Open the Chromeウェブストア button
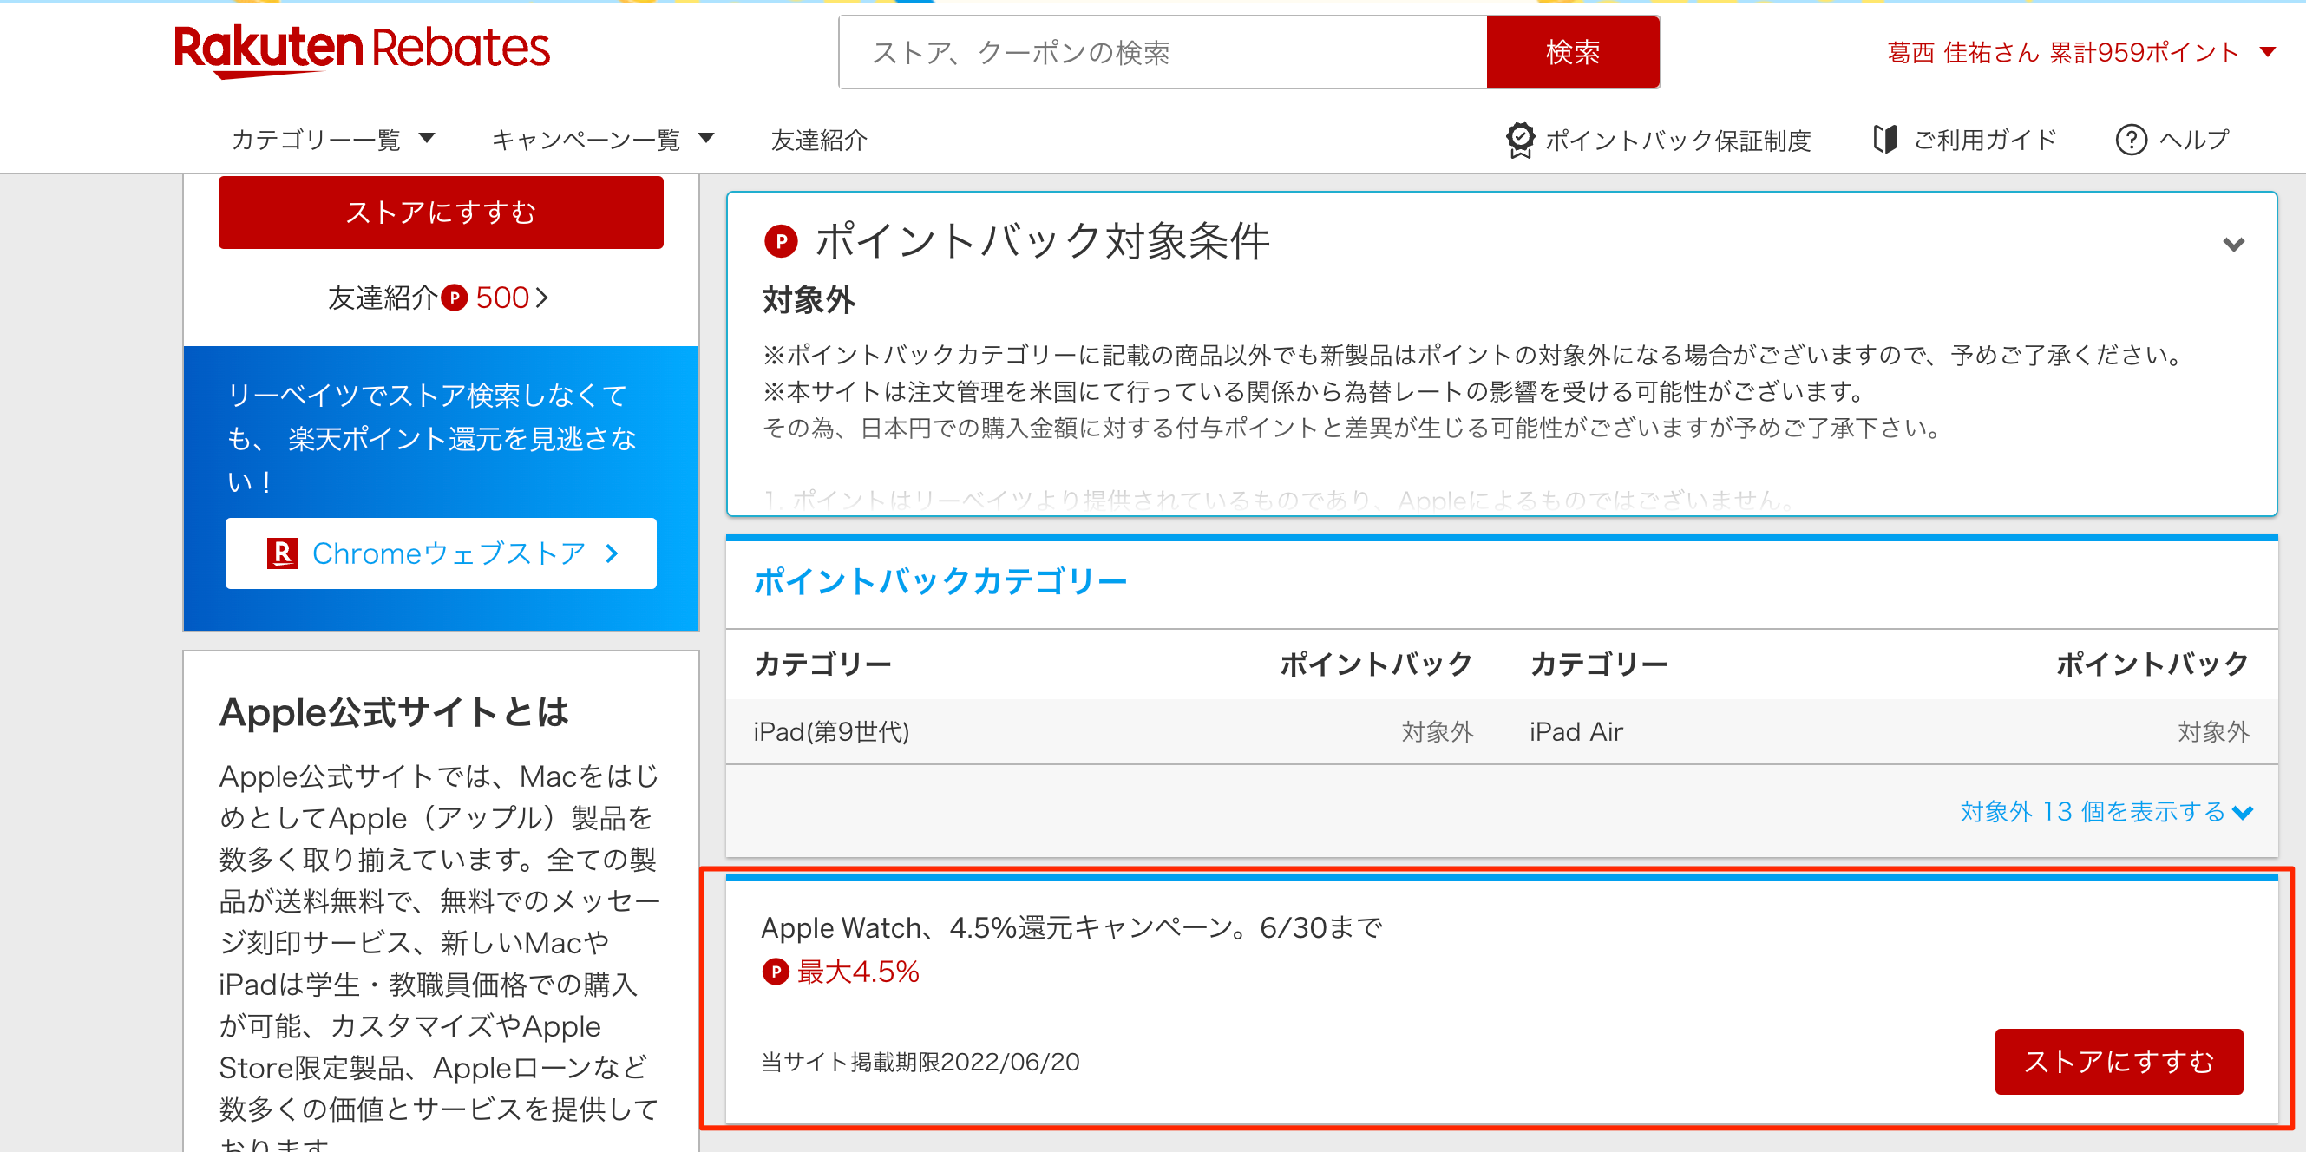2306x1152 pixels. pyautogui.click(x=441, y=553)
